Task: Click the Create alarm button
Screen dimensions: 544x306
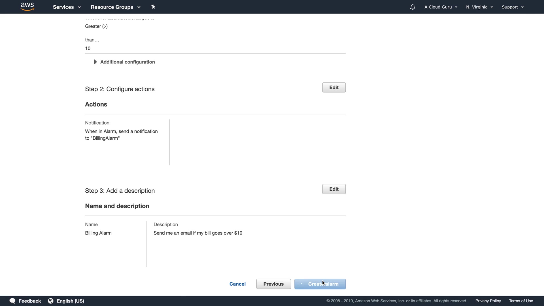Action: pos(320,284)
